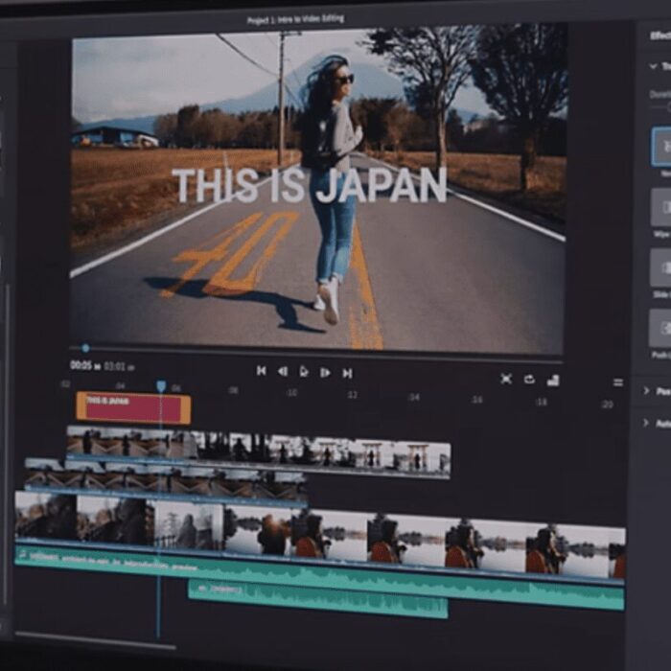Expand the Pan section in effects panel
The image size is (671, 671).
[646, 390]
